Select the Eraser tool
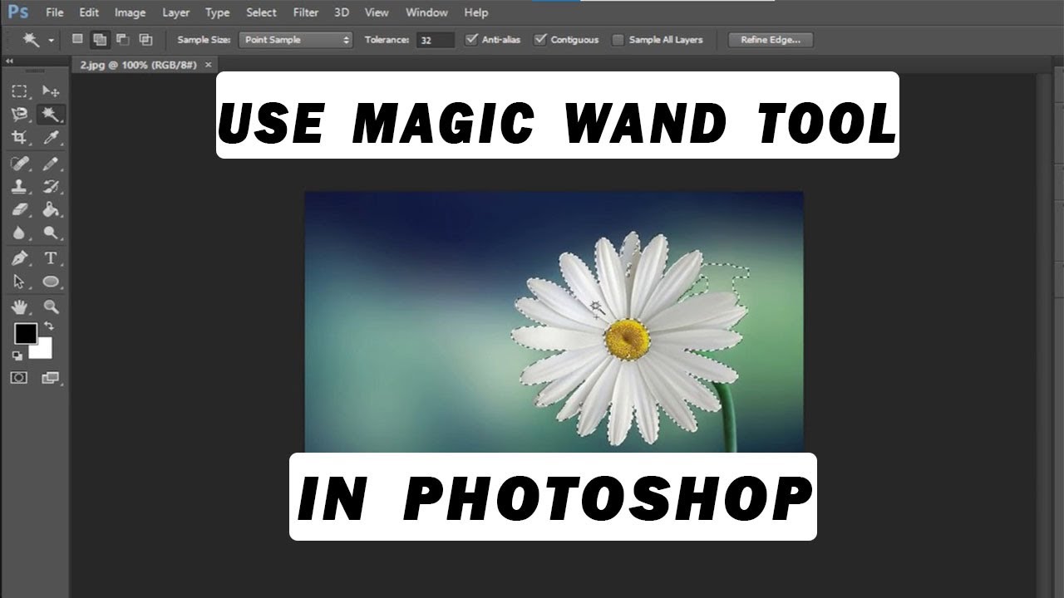 tap(19, 209)
